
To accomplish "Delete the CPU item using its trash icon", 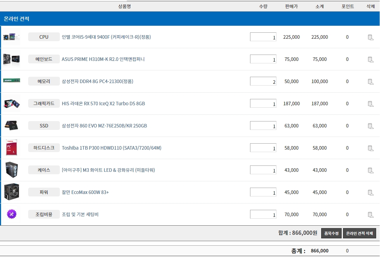I will (370, 37).
